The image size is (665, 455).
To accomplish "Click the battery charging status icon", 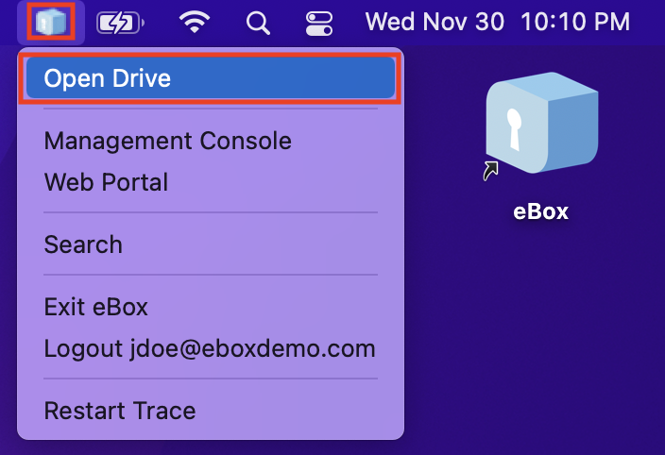I will tap(121, 22).
